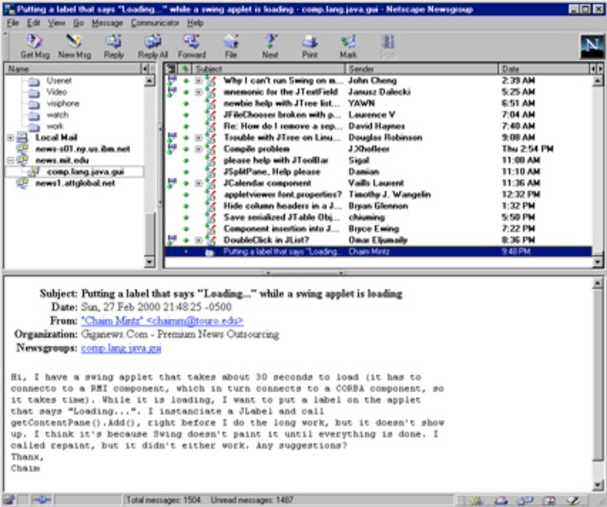Click the Reply toolbar icon
Screen dimensions: 607x507
click(113, 42)
